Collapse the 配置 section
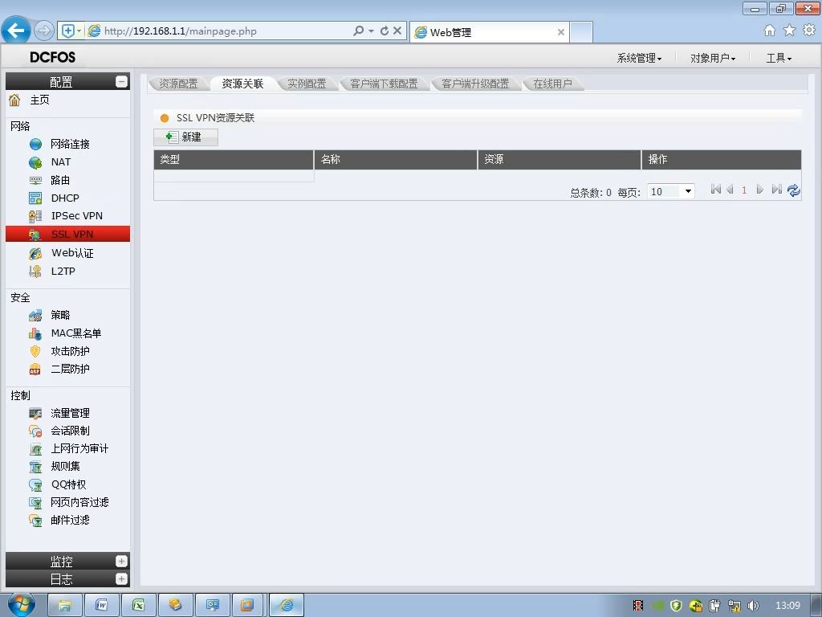Screen dimensions: 822x617 tap(121, 82)
